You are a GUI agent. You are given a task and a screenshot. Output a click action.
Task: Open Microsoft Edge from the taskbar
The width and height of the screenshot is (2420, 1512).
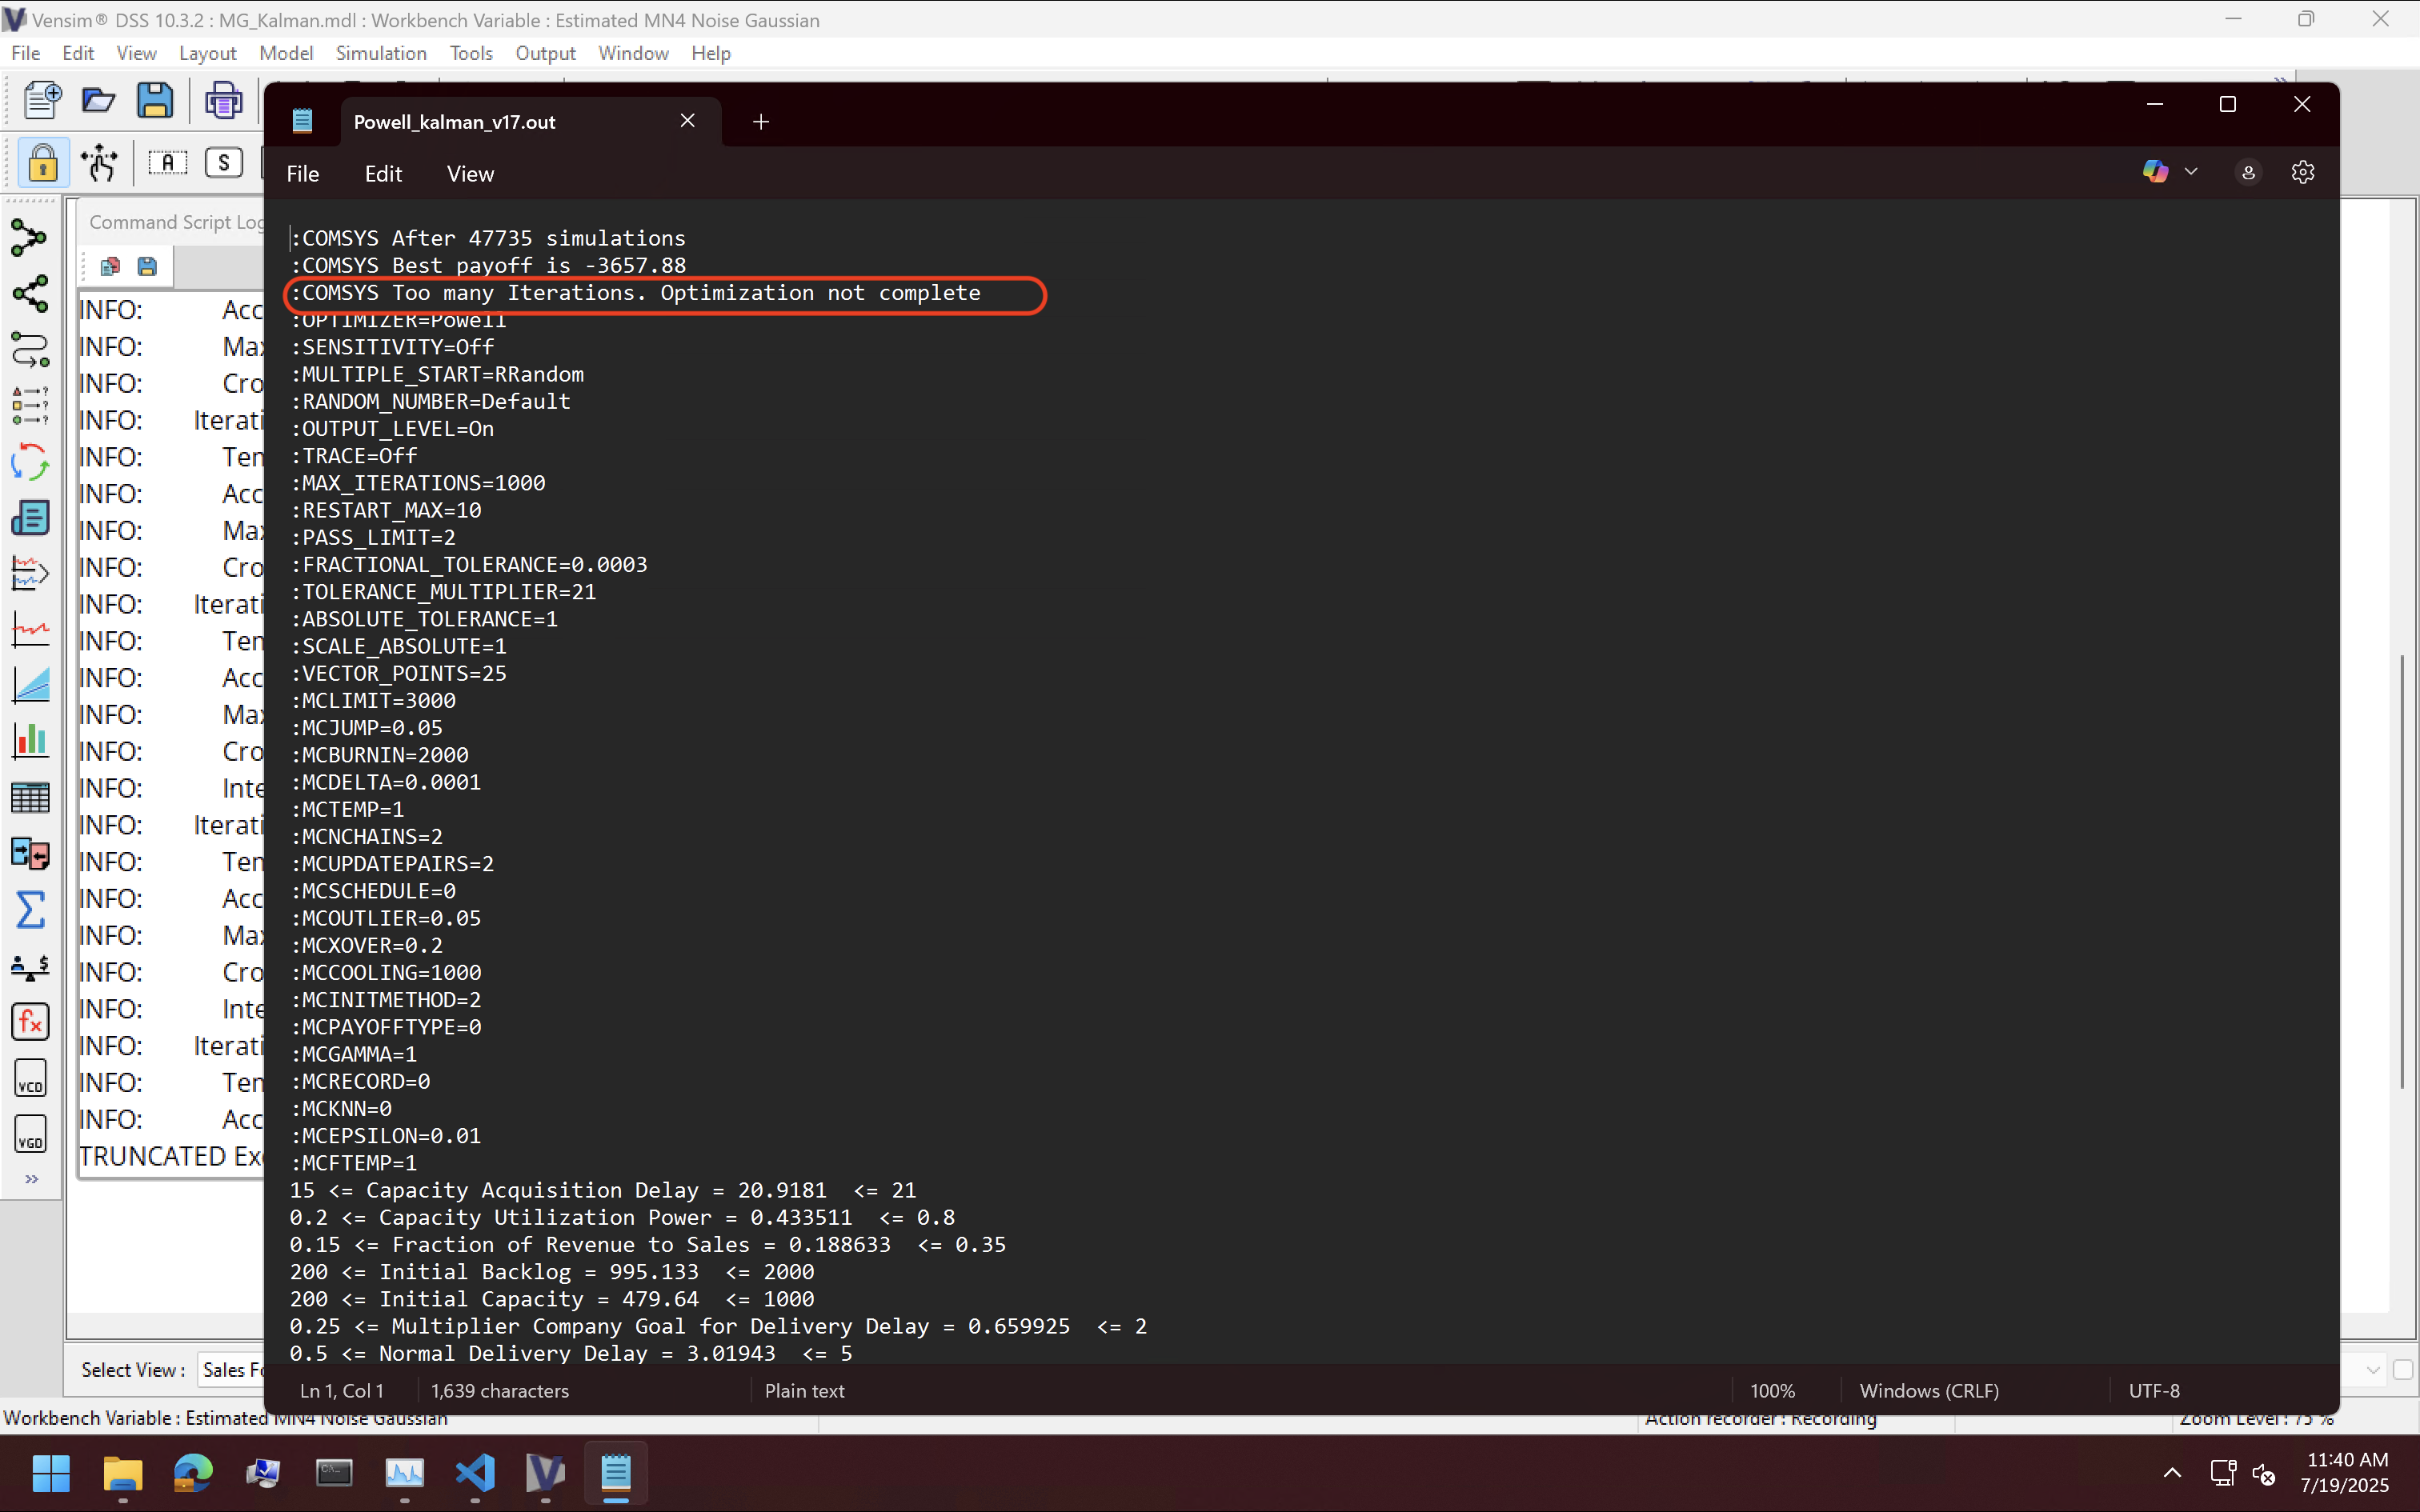point(193,1473)
